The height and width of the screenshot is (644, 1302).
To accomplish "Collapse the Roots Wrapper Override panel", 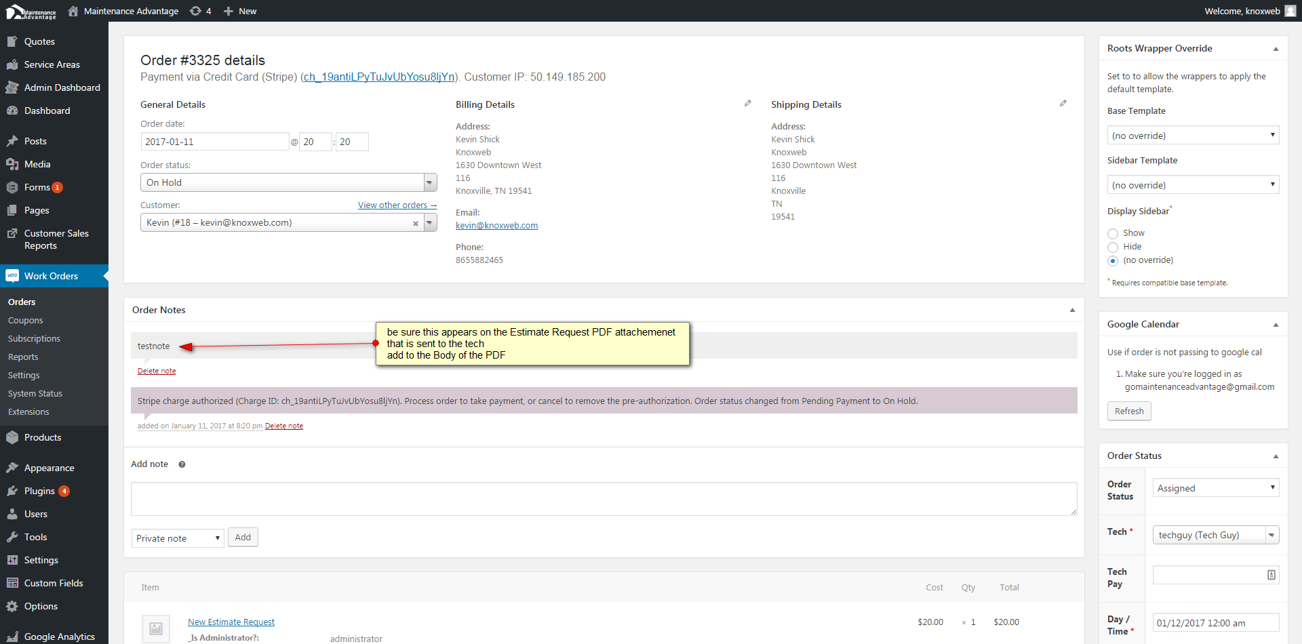I will pos(1276,49).
